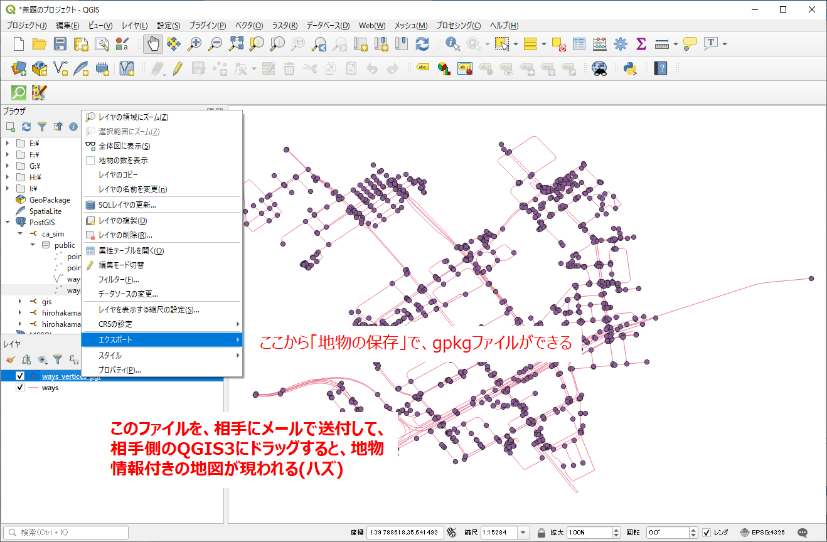The height and width of the screenshot is (542, 827).
Task: Click the Save Project floppy disk icon
Action: 60,44
